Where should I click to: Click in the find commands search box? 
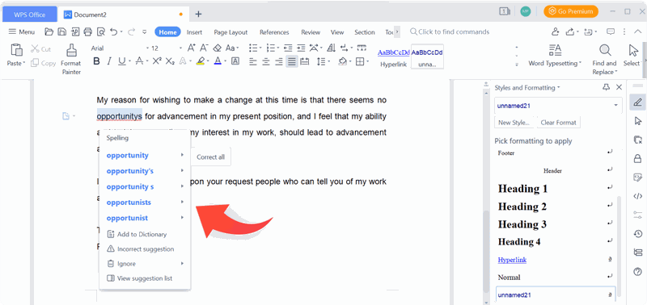coord(450,31)
